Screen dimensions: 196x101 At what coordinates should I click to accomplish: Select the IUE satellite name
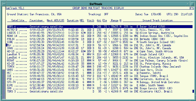click(10, 76)
